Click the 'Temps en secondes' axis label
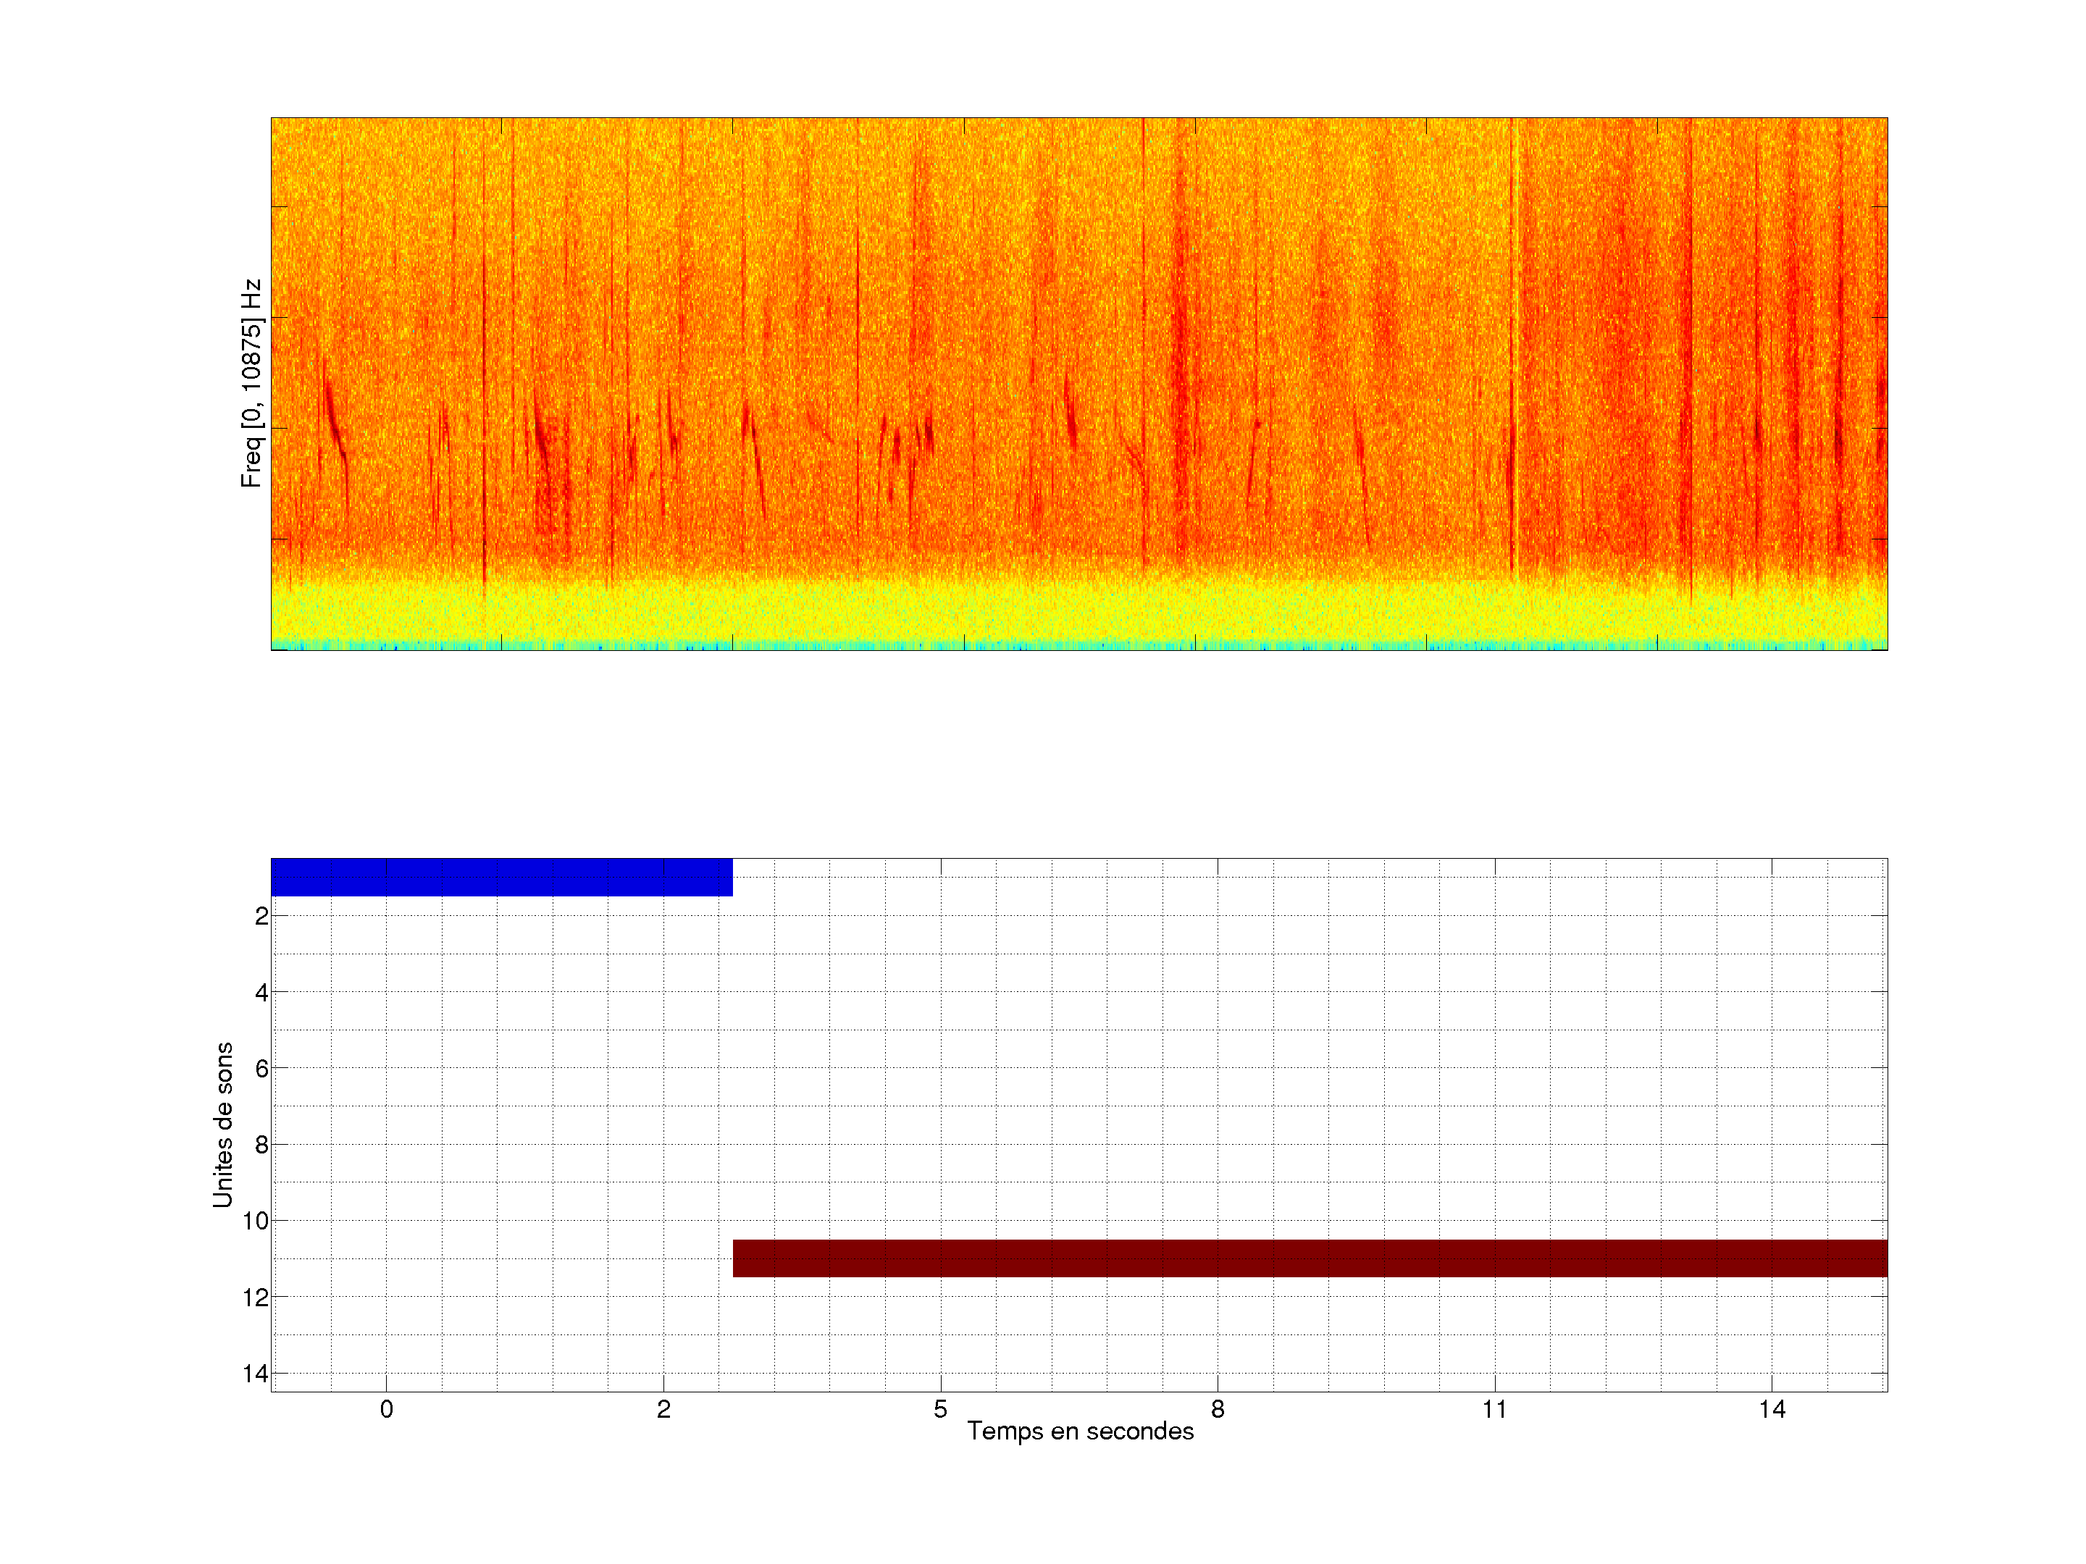 (1080, 1431)
